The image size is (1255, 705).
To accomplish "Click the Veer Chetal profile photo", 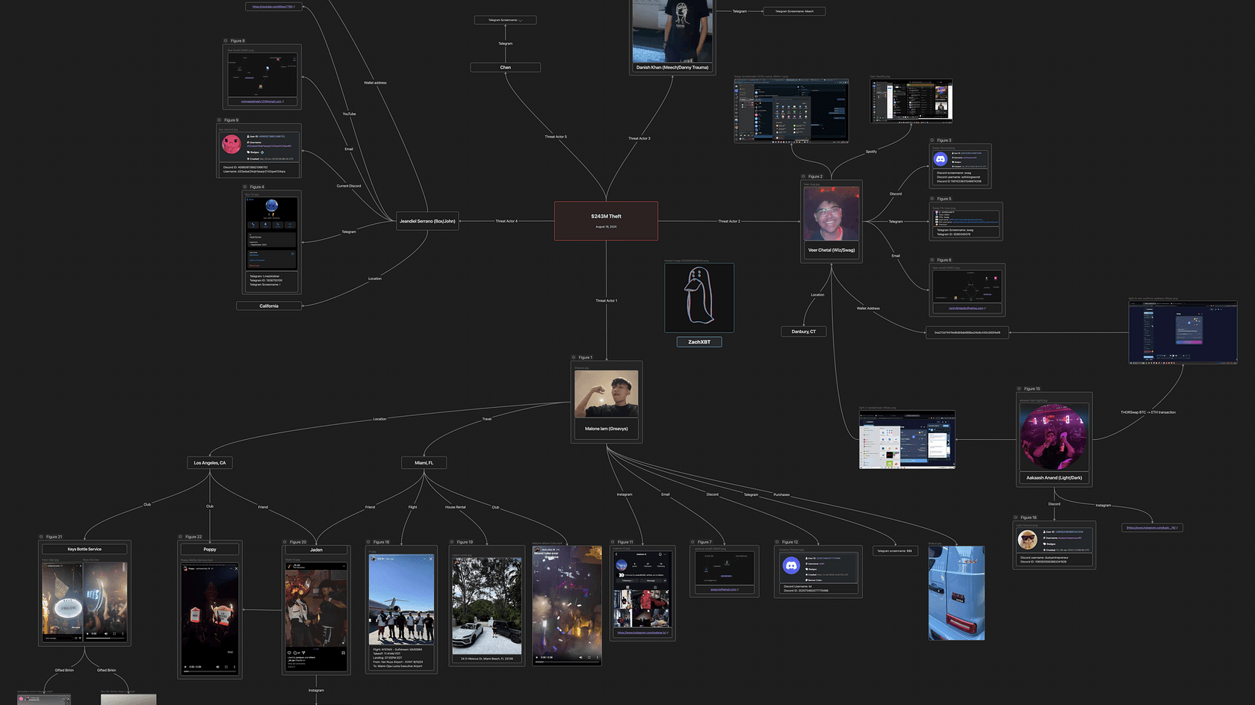I will 831,214.
